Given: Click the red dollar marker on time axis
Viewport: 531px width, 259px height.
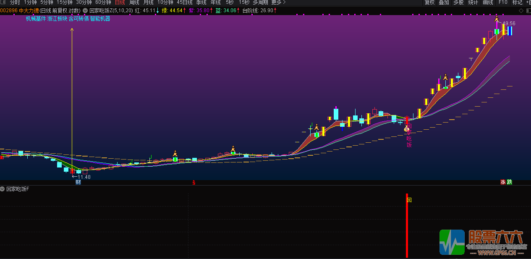Looking at the screenshot, I should tap(194, 182).
